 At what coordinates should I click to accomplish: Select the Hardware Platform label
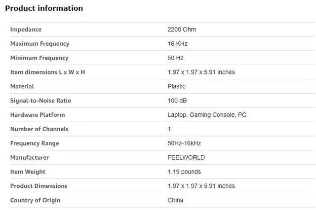click(x=38, y=115)
